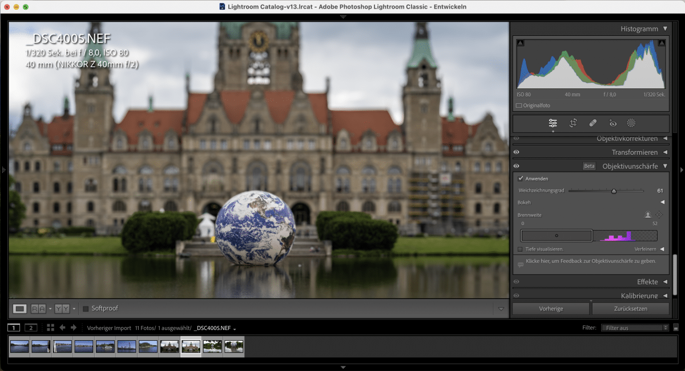
Task: Activate the Crop overlay tool
Action: (x=573, y=123)
